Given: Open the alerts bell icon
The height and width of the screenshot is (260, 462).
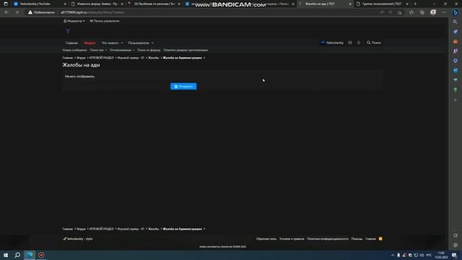Looking at the screenshot, I should coord(359,43).
